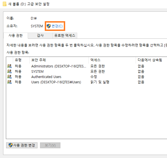
Task: Open the 유효한 액세스 tab
Action: [x=65, y=36]
